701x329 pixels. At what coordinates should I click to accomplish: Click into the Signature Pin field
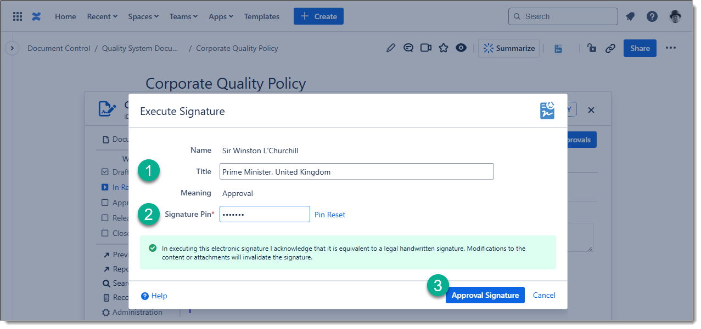(265, 214)
